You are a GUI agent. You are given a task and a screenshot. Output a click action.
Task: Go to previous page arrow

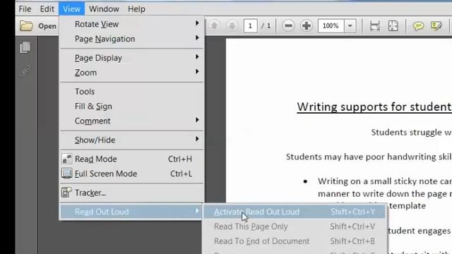(x=214, y=25)
